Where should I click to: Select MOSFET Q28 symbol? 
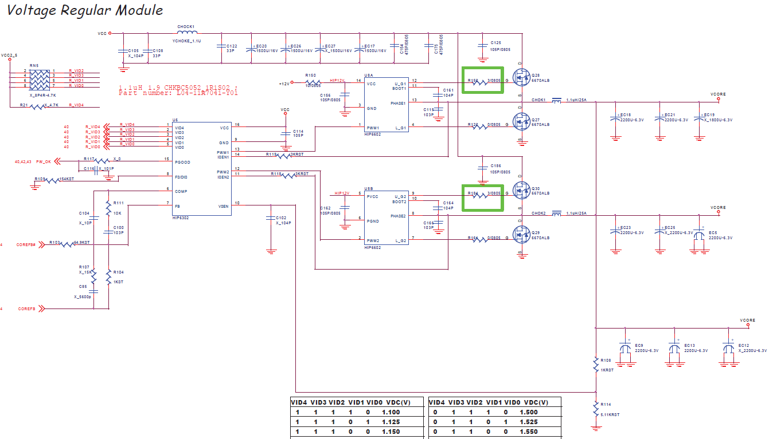(522, 76)
